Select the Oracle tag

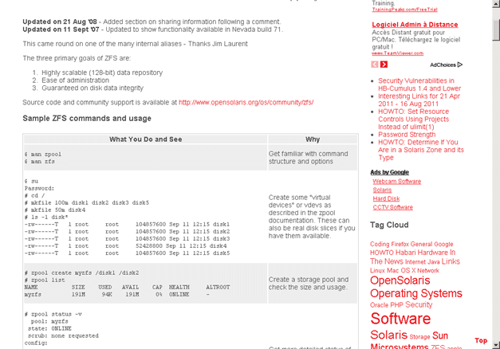click(x=379, y=305)
